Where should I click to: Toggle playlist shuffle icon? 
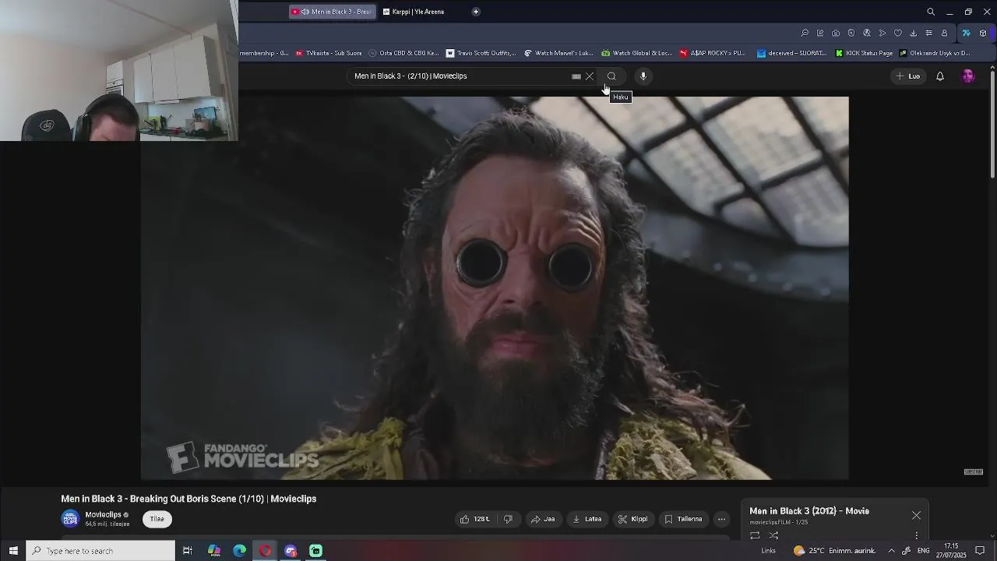[773, 535]
